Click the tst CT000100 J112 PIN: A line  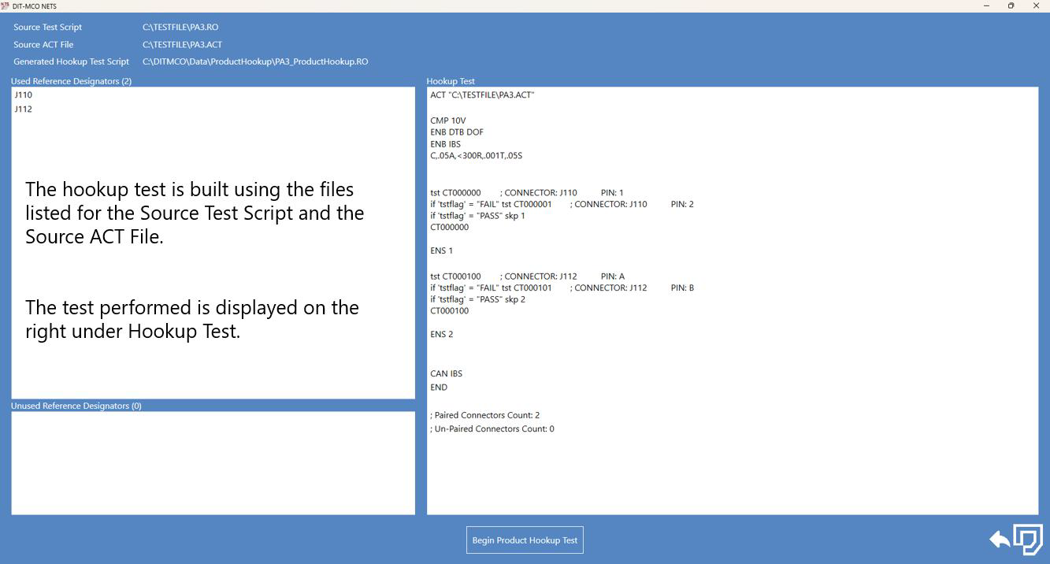click(x=528, y=276)
